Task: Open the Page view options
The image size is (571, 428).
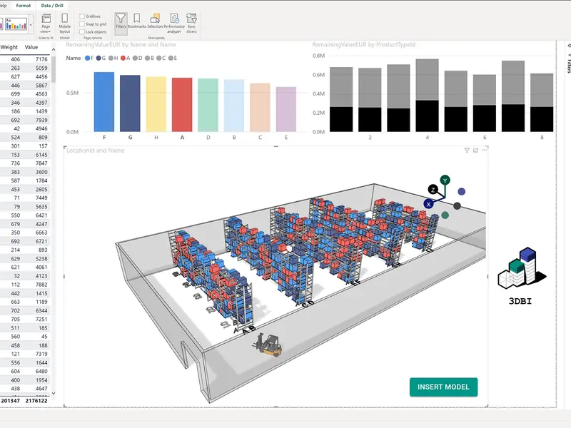Action: tap(46, 23)
